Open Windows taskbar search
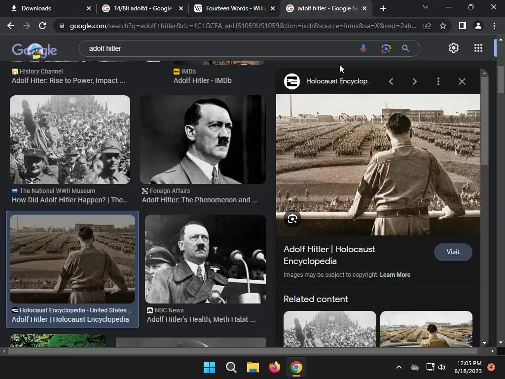Screen dimensions: 505x379 (x=231, y=367)
